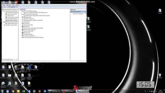This screenshot has height=93, width=165.
Task: Click the floppy disk taskbar icon
Action: point(7,91)
